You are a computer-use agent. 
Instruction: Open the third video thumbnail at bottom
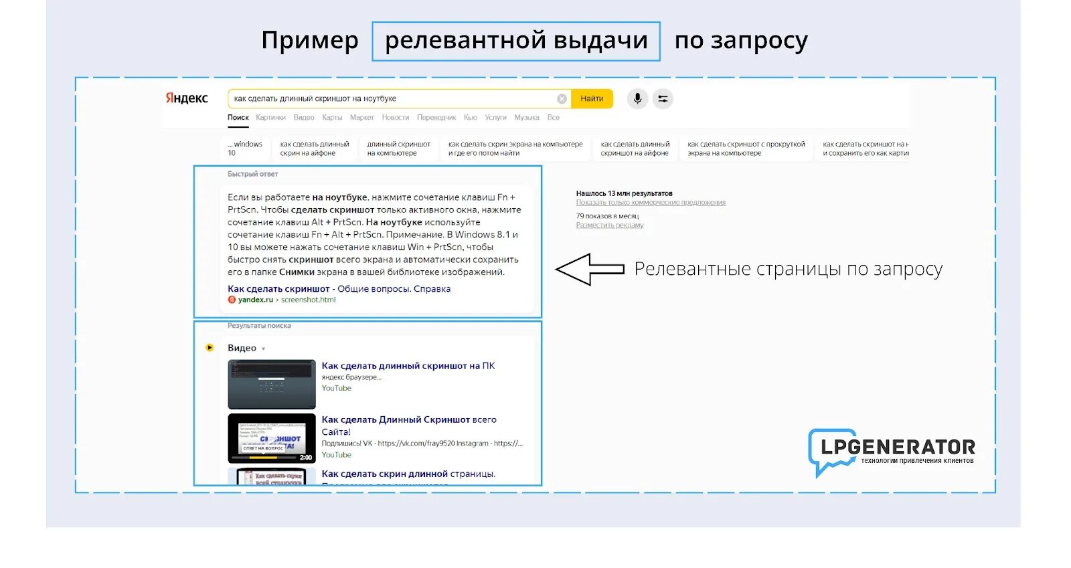(272, 476)
